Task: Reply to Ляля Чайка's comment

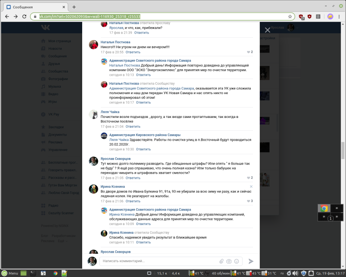Action: pos(133,127)
